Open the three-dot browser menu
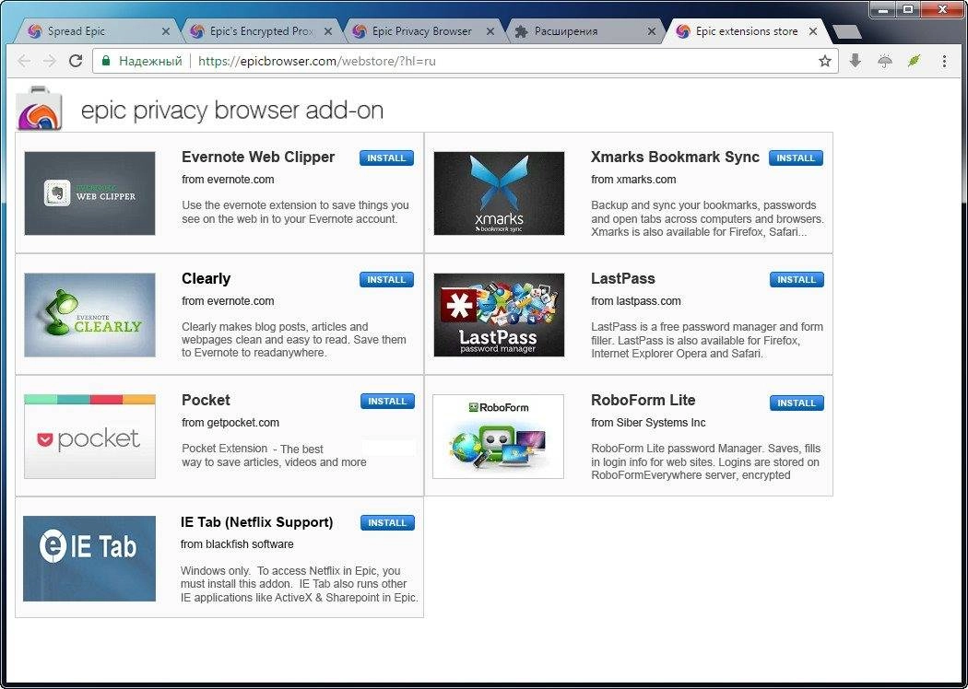Viewport: 968px width, 689px height. (x=944, y=61)
